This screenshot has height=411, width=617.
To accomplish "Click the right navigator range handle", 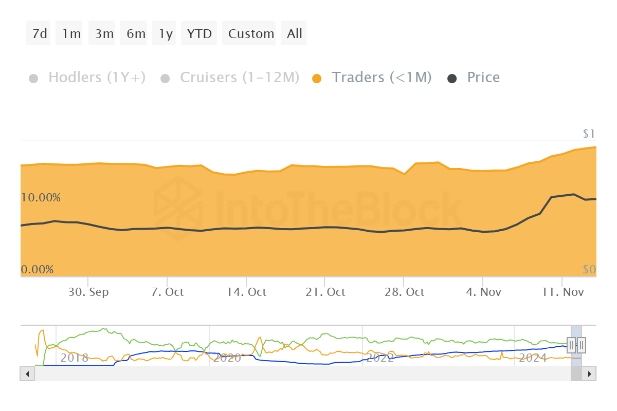I will [x=582, y=345].
